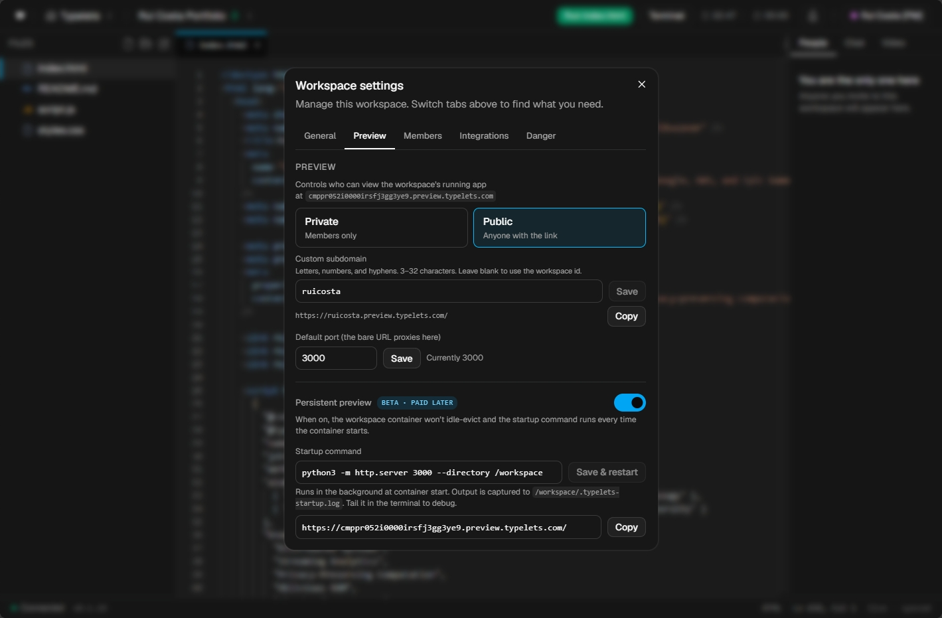The height and width of the screenshot is (618, 942).
Task: Click the workspace preview URL field
Action: [x=448, y=528]
